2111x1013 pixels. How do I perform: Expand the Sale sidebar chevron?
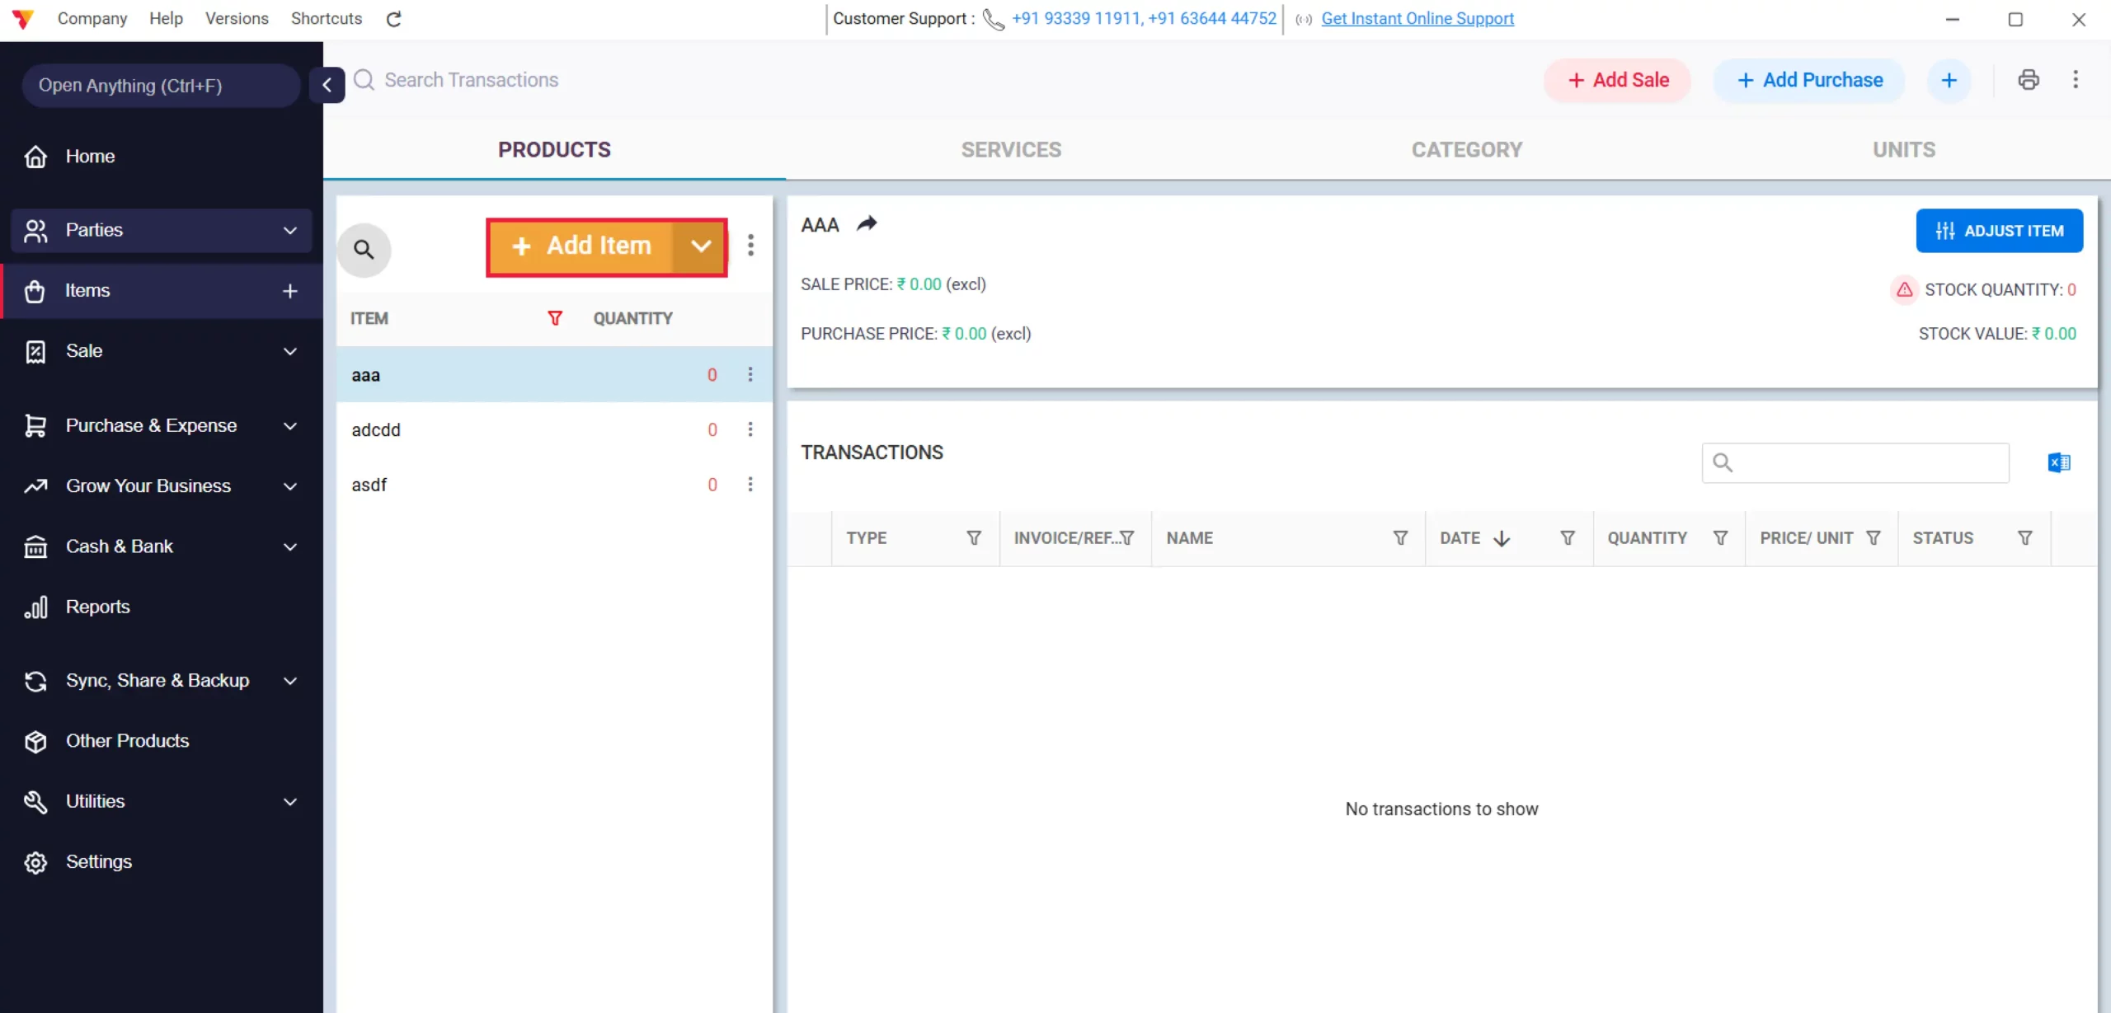(290, 351)
